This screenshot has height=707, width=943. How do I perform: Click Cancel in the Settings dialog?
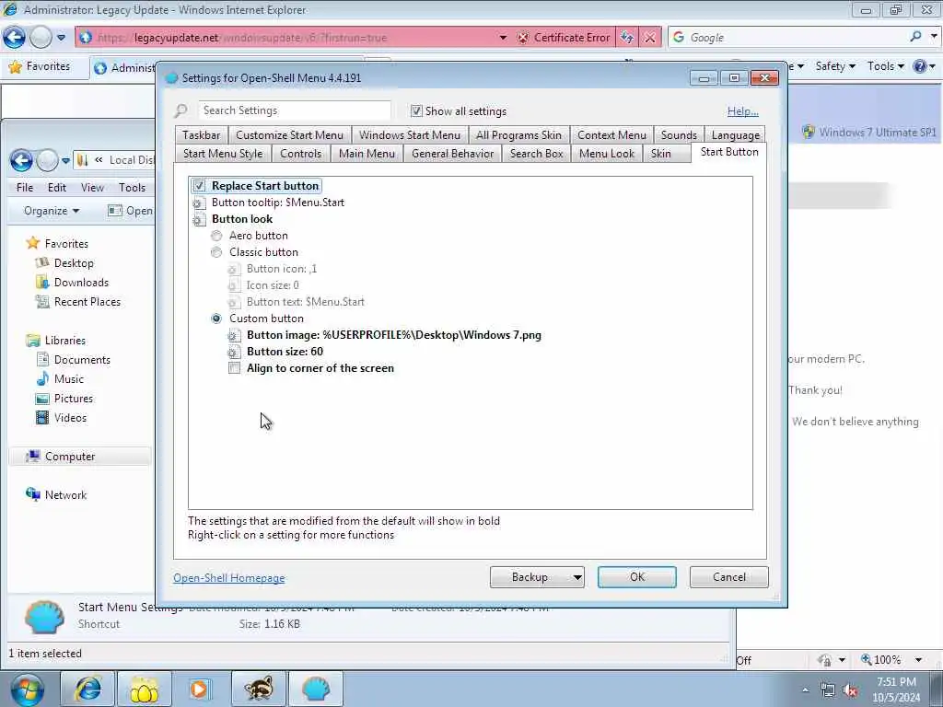(x=729, y=577)
